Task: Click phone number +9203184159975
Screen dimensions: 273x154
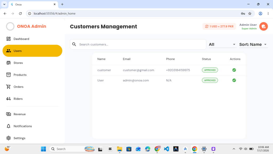Action: click(x=178, y=70)
